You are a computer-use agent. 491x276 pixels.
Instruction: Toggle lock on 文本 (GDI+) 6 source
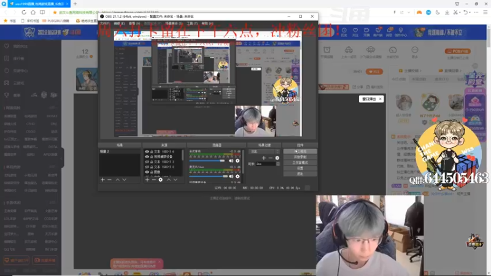(x=152, y=151)
